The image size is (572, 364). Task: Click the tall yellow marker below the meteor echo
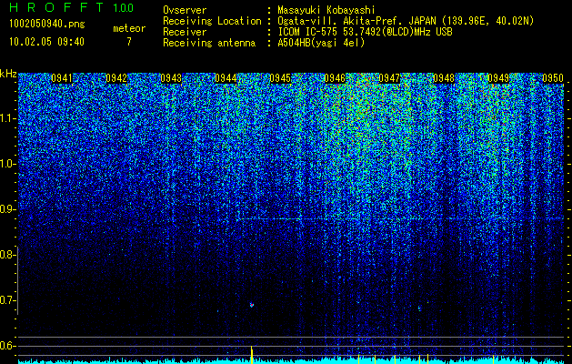click(252, 355)
